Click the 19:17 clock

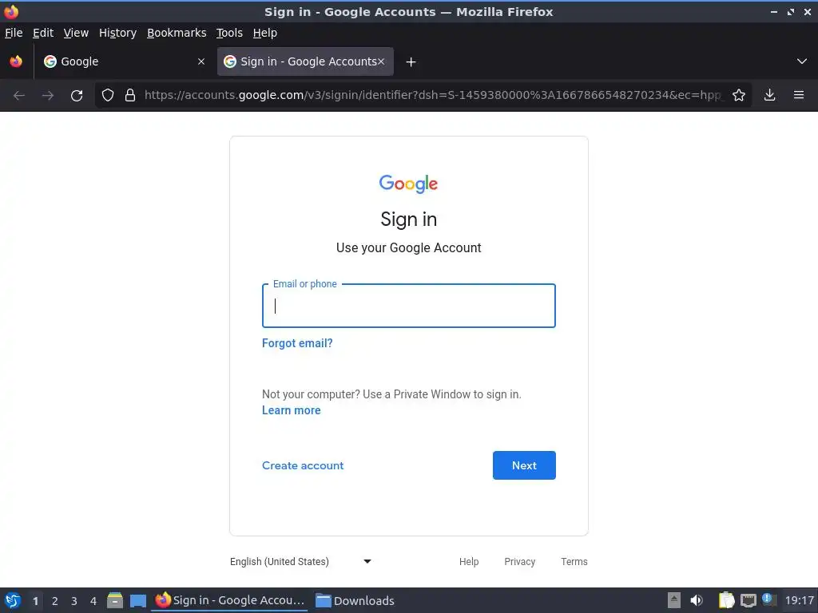coord(799,600)
